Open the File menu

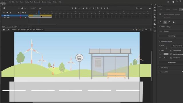10,2
